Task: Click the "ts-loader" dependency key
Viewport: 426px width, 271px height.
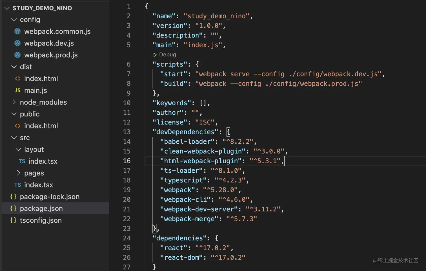Action: click(181, 171)
